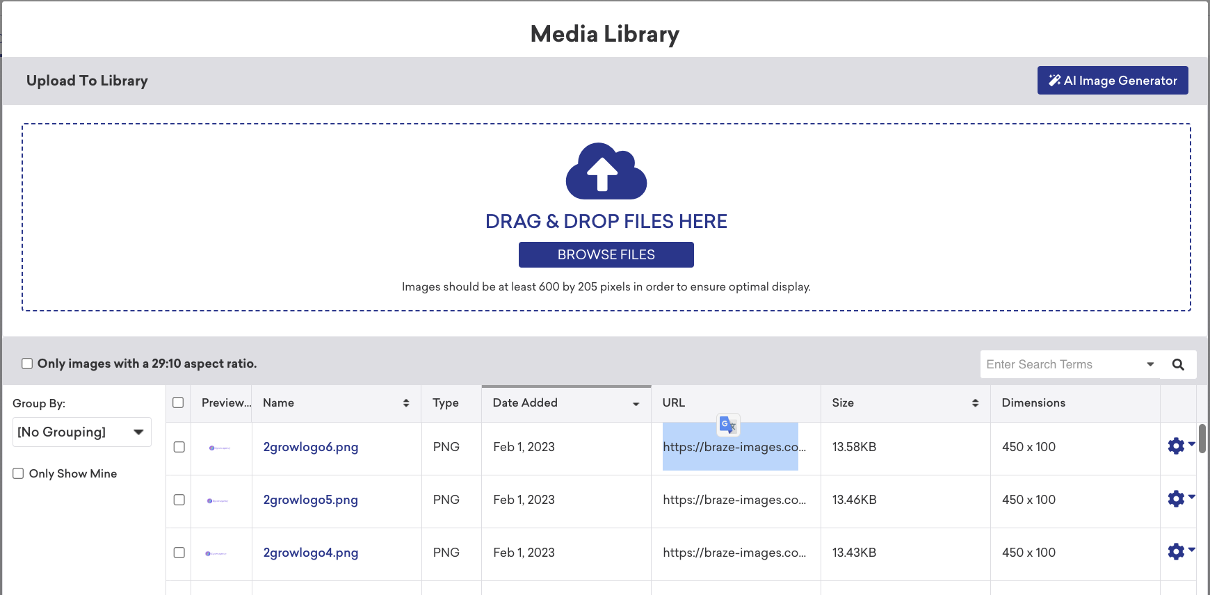Image resolution: width=1210 pixels, height=595 pixels.
Task: Click the 2growlogo4.png preview thumbnail
Action: tap(216, 553)
